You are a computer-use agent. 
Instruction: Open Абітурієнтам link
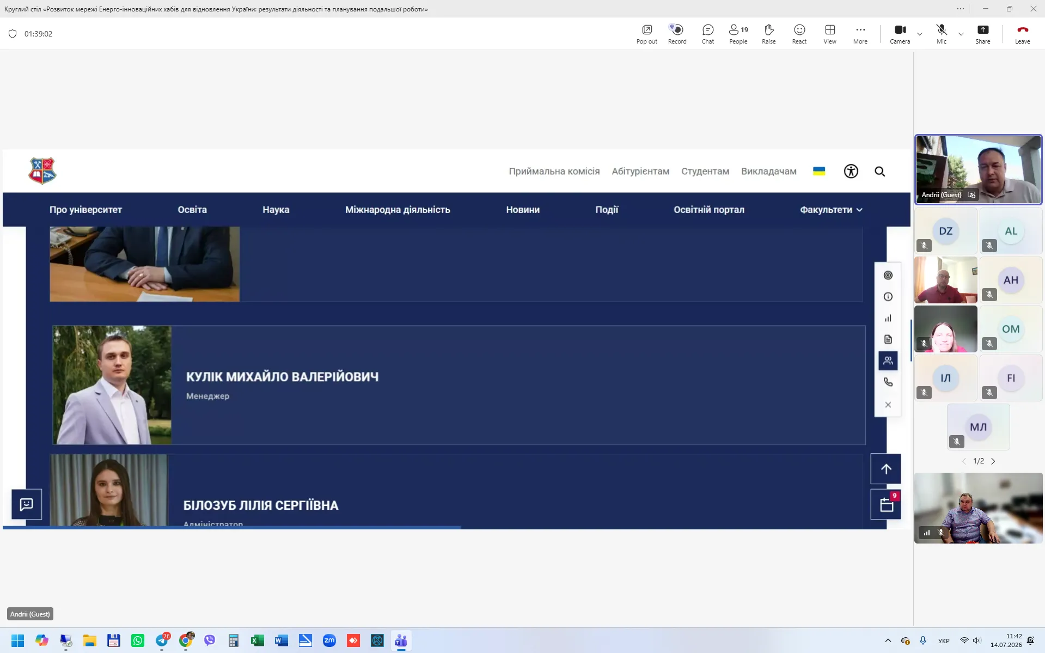pos(640,171)
